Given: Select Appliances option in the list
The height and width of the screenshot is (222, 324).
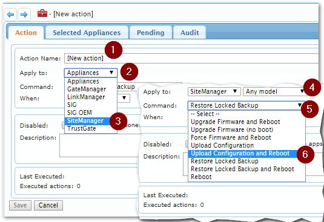Looking at the screenshot, I should [x=91, y=81].
